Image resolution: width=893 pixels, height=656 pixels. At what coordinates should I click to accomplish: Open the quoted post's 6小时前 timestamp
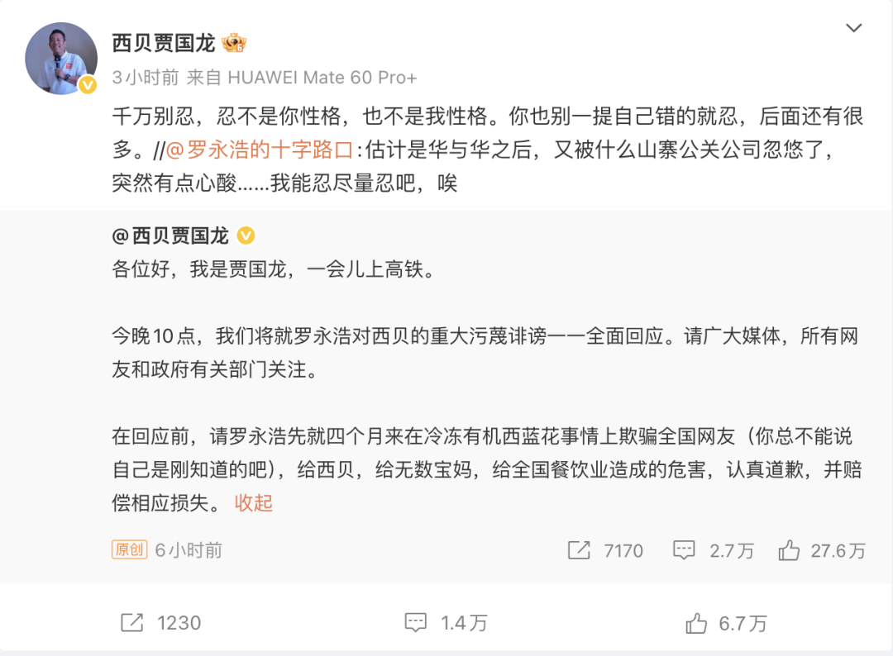coord(189,550)
